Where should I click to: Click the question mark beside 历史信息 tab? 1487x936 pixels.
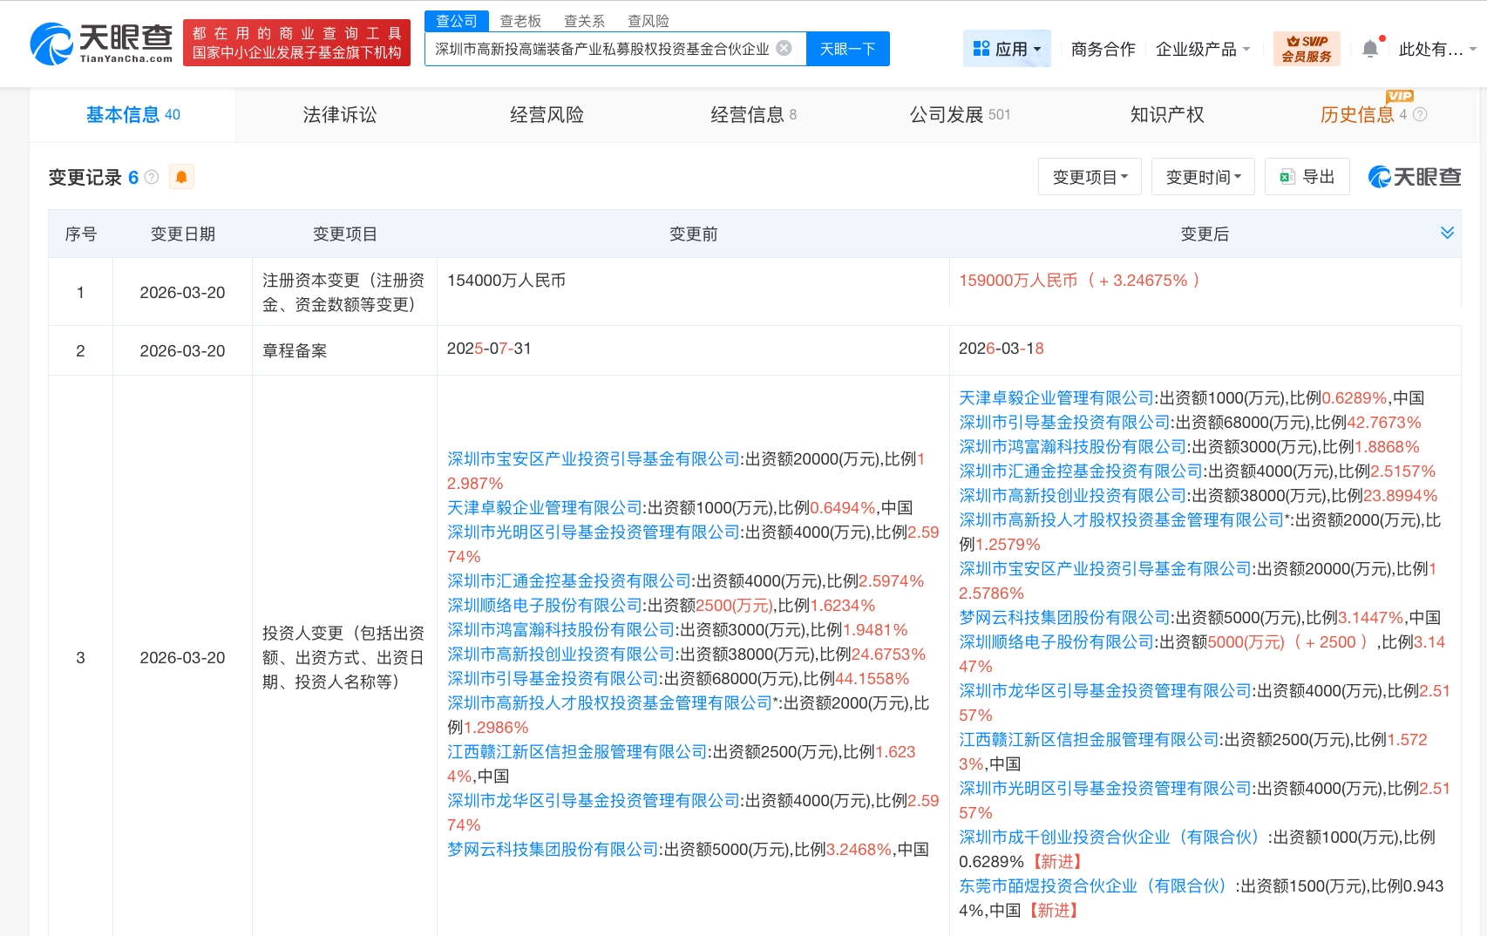[x=1420, y=115]
